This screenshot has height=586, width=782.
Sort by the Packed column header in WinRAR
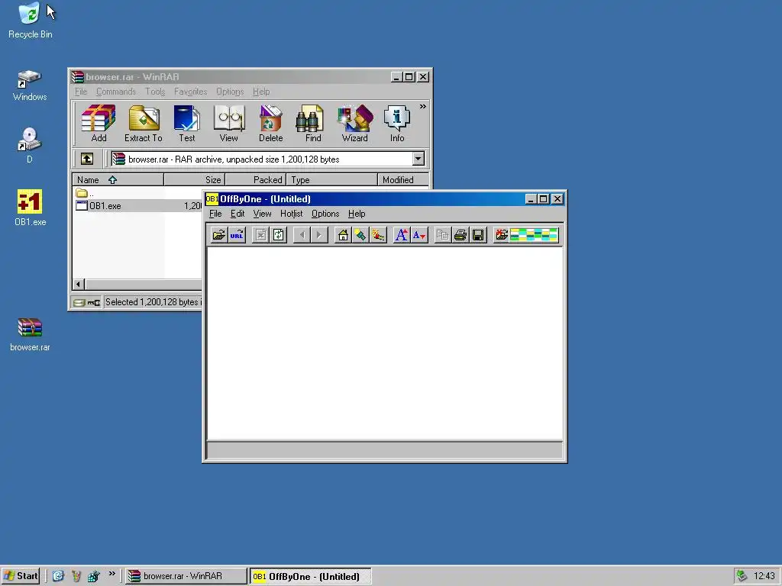[x=255, y=180]
